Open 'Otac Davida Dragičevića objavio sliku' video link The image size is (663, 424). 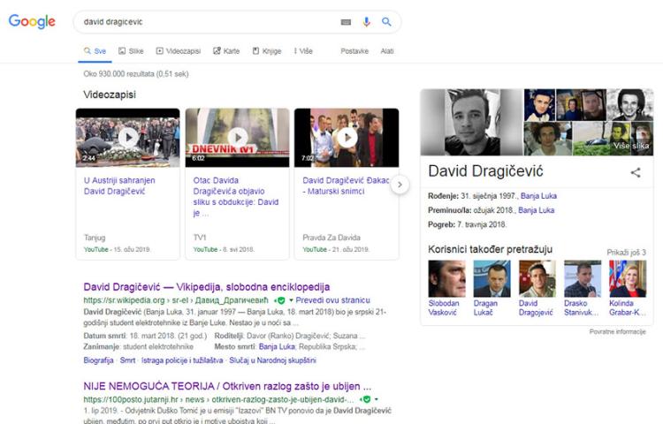click(236, 197)
